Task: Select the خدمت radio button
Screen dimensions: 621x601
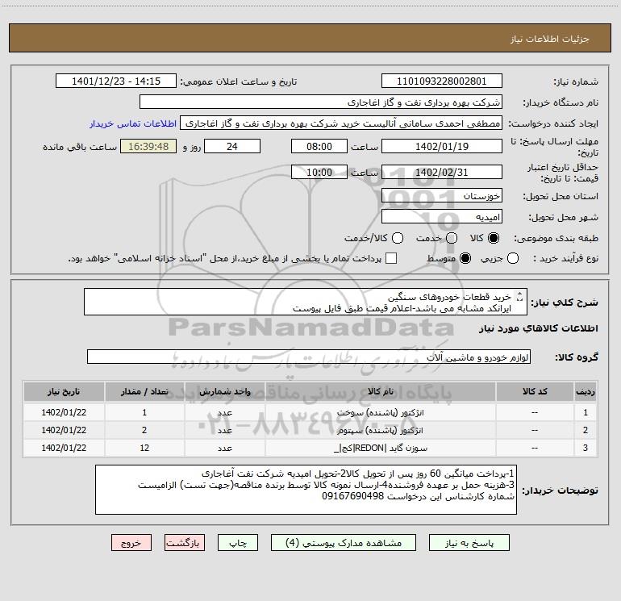Action: [x=452, y=238]
